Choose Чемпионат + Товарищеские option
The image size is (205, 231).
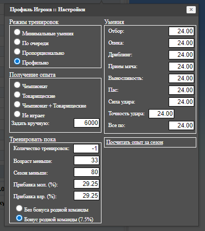(x=17, y=104)
